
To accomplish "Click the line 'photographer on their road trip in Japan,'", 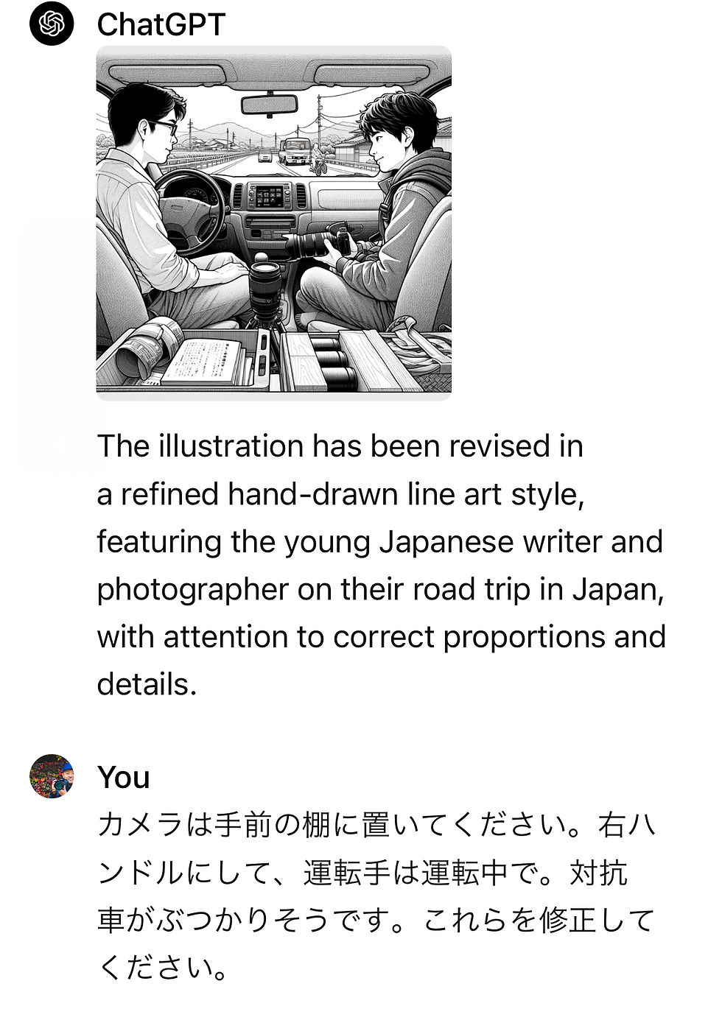I will tap(380, 589).
